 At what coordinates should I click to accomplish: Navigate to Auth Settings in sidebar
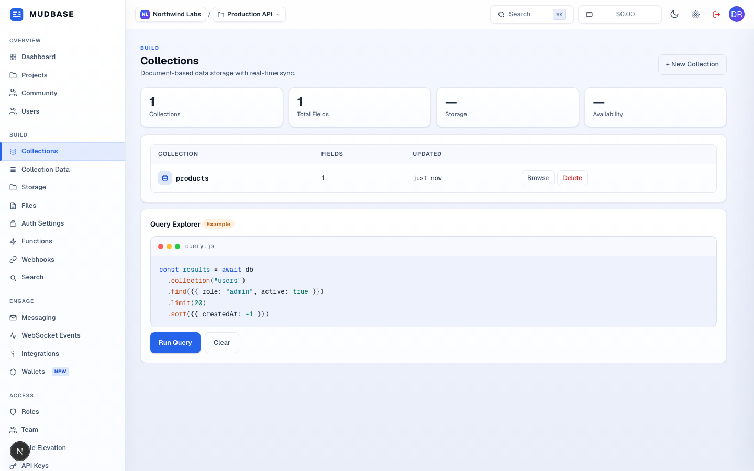point(62,223)
